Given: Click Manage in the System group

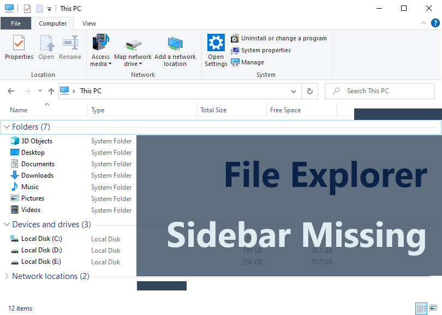Looking at the screenshot, I should pos(248,62).
